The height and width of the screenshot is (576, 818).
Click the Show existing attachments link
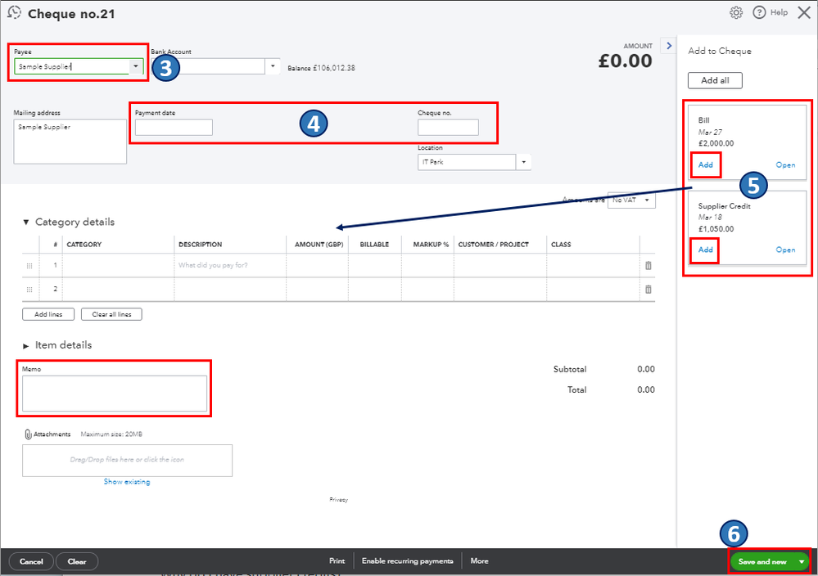point(127,482)
